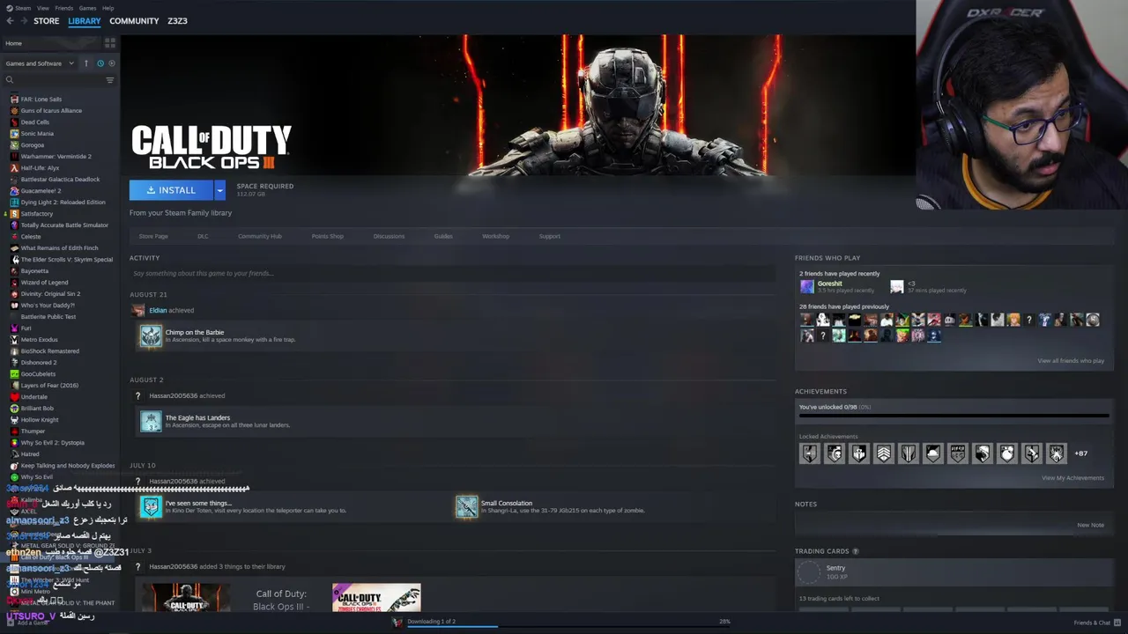
Task: Click first locked achievement badge
Action: tap(809, 453)
